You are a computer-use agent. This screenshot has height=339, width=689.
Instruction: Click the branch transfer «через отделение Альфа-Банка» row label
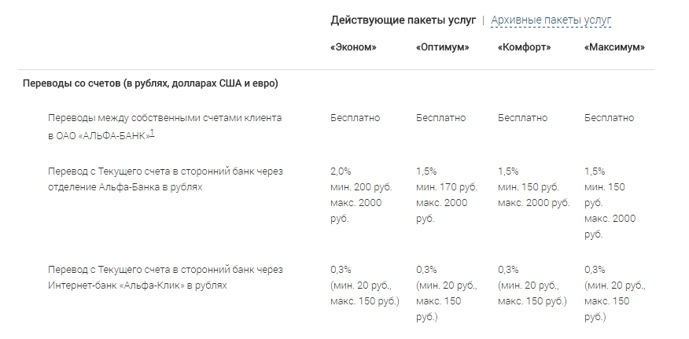(x=164, y=179)
